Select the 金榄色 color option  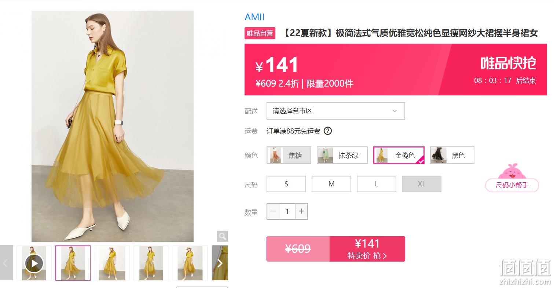click(399, 155)
